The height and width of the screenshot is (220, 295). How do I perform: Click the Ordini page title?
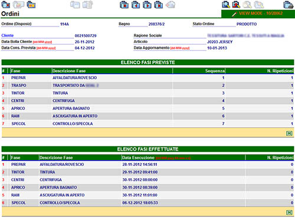[x=10, y=14]
